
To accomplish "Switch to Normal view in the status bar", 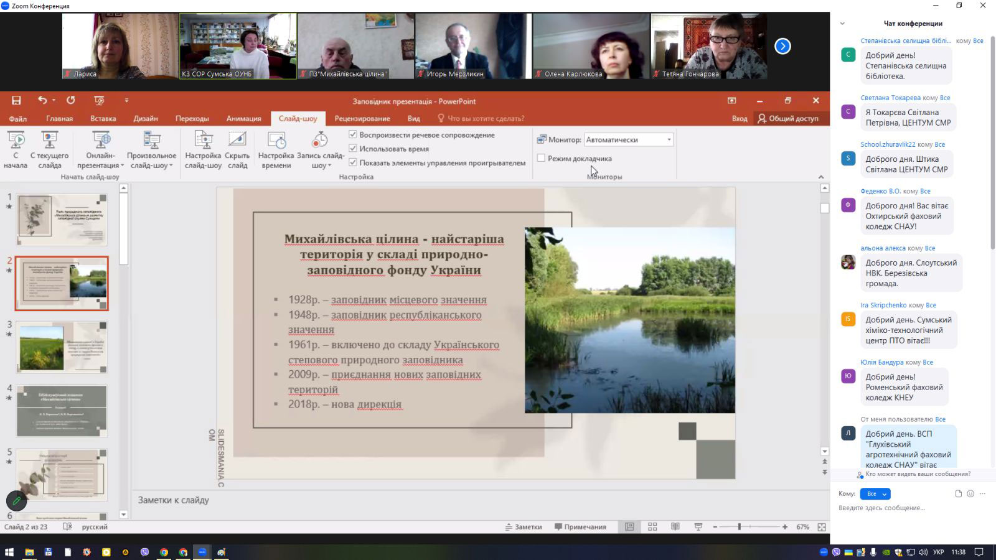I will 629,527.
